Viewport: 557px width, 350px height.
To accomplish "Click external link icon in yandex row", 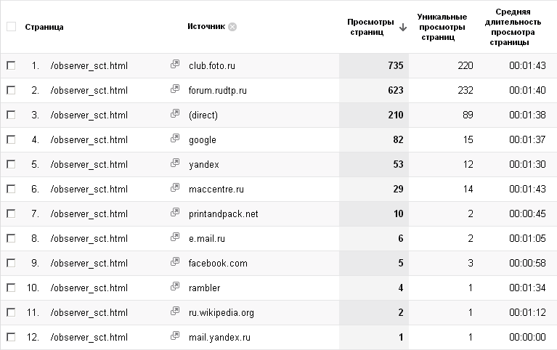I will 175,163.
